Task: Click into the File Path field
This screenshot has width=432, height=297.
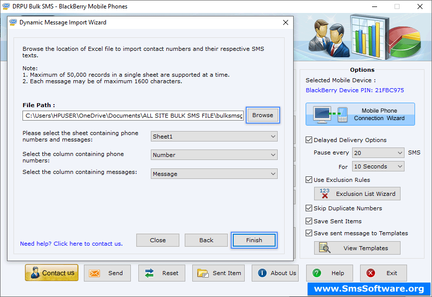Action: tap(133, 116)
